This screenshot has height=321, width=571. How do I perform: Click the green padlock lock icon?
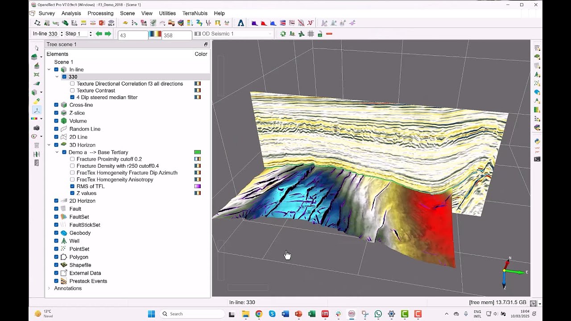tap(320, 34)
